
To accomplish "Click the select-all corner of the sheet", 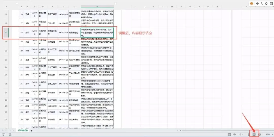I will [x=6, y=7].
